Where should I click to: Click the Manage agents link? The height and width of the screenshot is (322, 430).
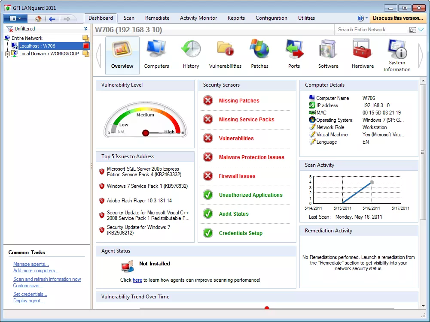31,264
